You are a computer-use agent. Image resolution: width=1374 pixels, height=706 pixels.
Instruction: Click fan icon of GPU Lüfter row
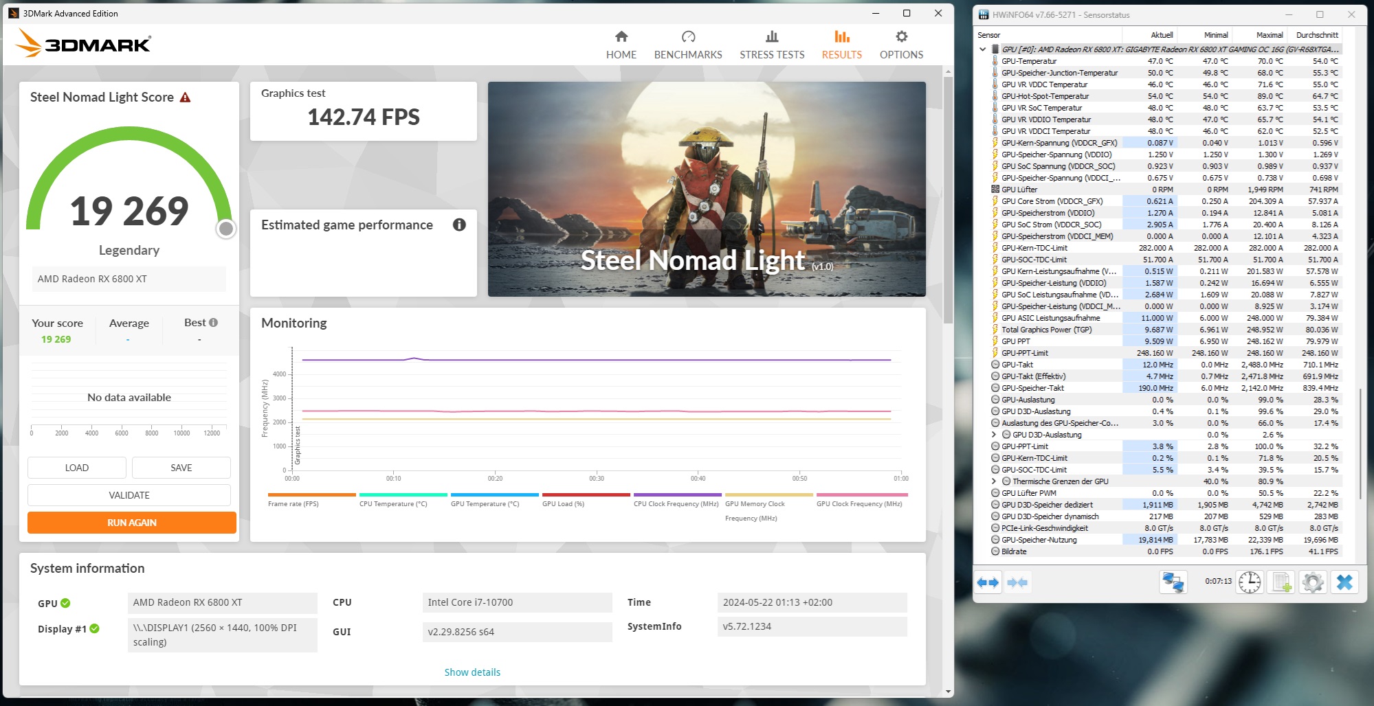[995, 190]
